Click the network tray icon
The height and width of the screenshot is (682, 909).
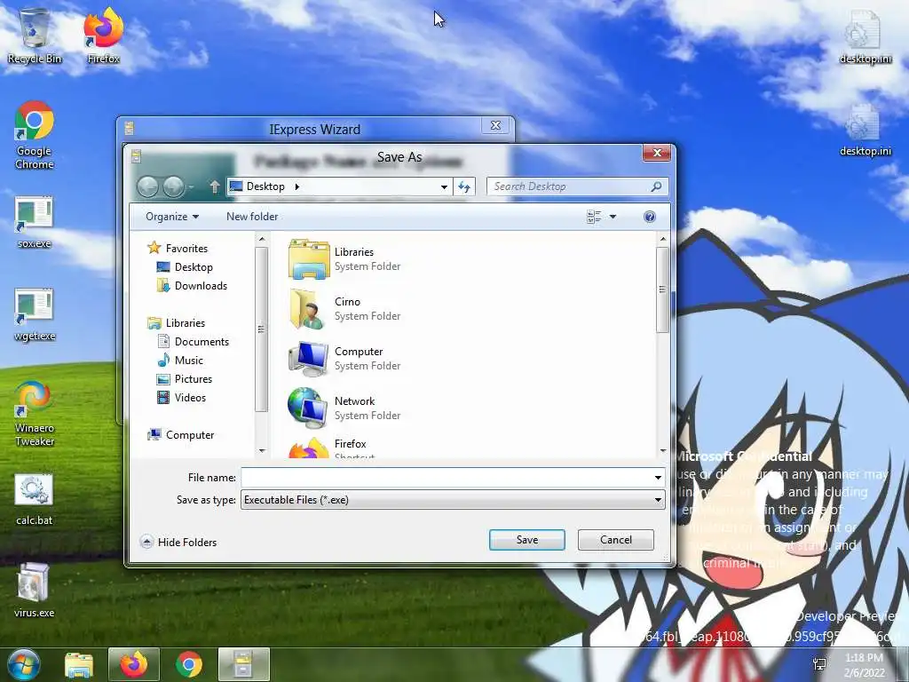tap(819, 664)
